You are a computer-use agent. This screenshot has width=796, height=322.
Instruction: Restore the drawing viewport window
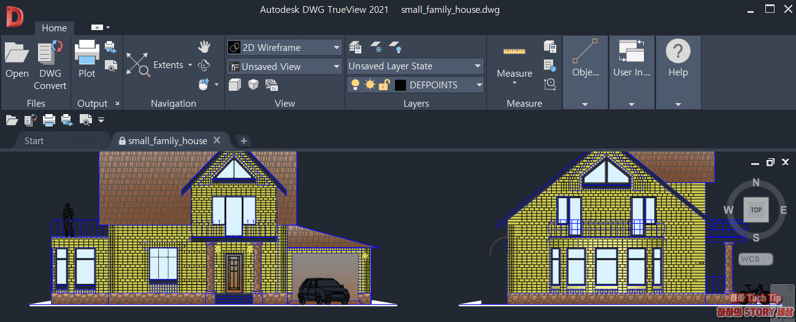[x=770, y=163]
